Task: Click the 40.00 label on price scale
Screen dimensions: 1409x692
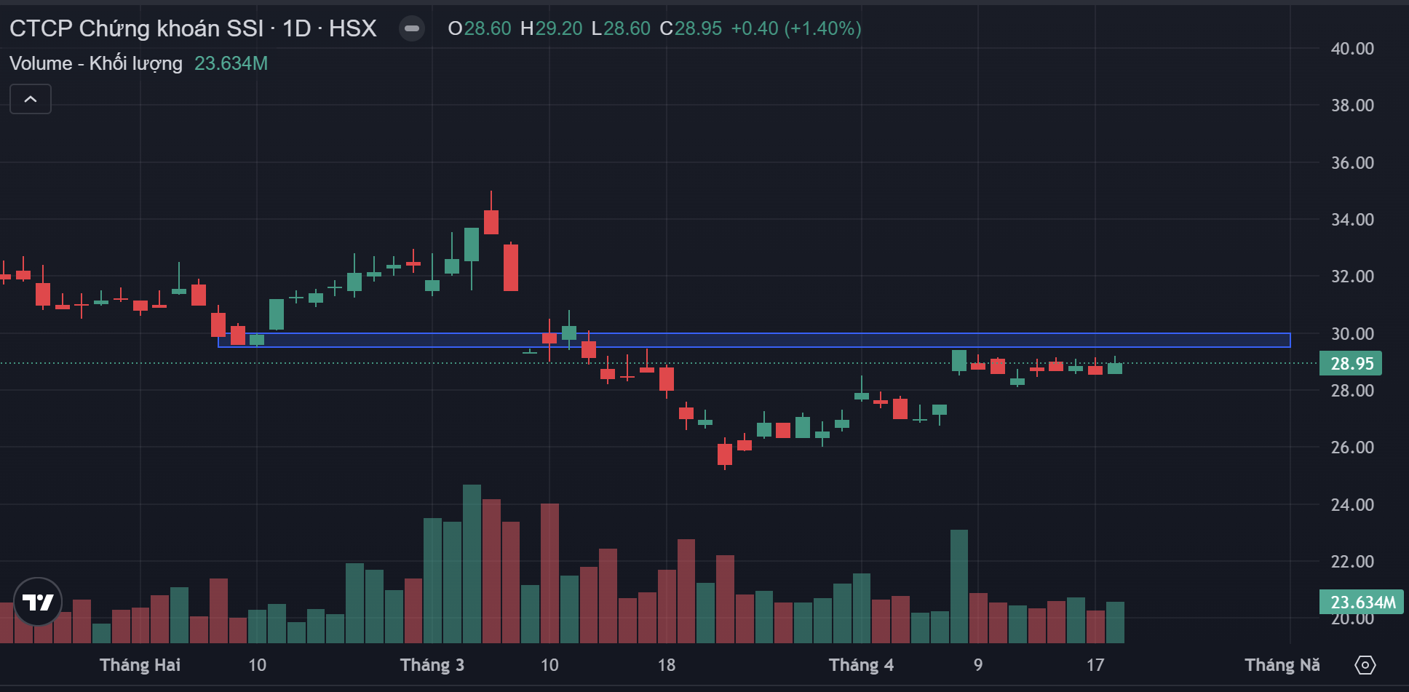Action: tap(1352, 49)
